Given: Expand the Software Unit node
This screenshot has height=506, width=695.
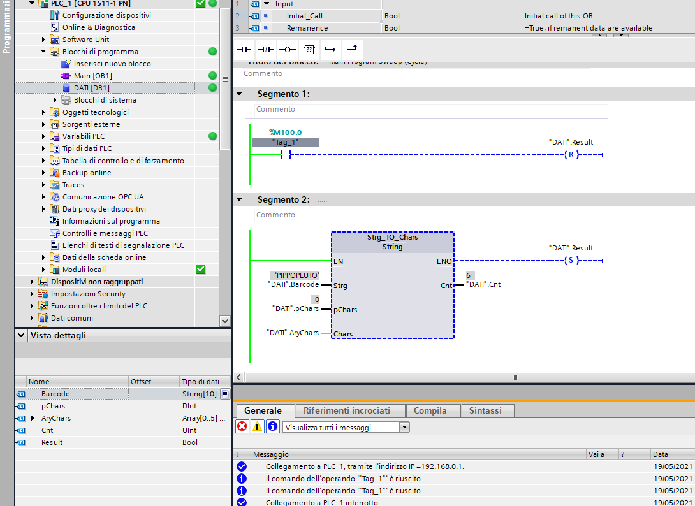Looking at the screenshot, I should 43,40.
